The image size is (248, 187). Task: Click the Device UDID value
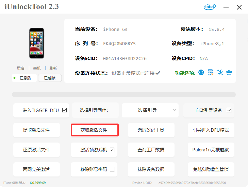click(192, 183)
